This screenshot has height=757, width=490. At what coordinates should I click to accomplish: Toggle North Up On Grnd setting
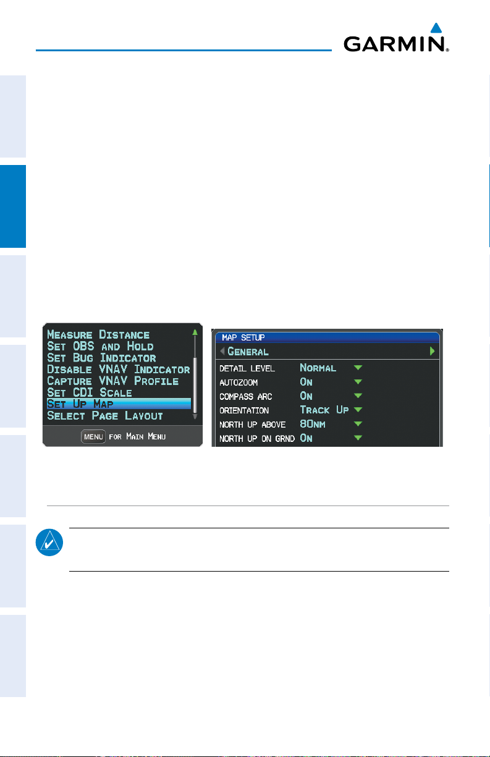click(x=306, y=438)
